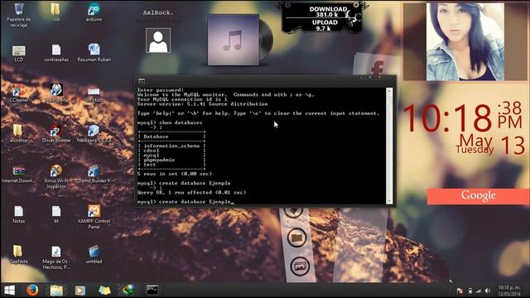Click the user avatar widget icon
Viewport: 530px width, 298px height.
tap(158, 41)
